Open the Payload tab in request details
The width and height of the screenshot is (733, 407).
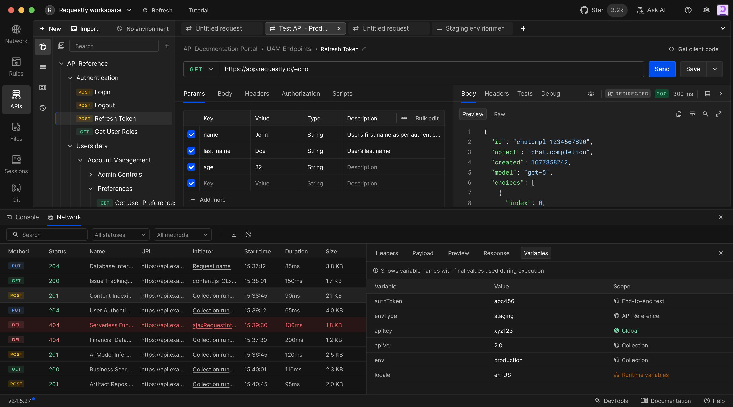pyautogui.click(x=423, y=253)
